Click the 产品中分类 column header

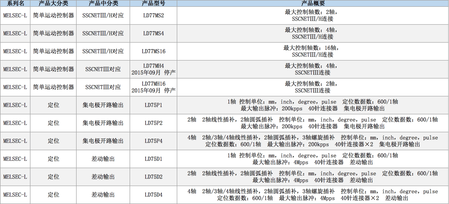tap(103, 3)
